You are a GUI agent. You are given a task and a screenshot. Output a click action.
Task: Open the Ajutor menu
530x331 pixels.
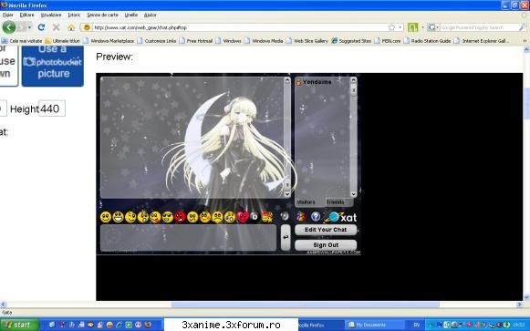tap(151, 15)
